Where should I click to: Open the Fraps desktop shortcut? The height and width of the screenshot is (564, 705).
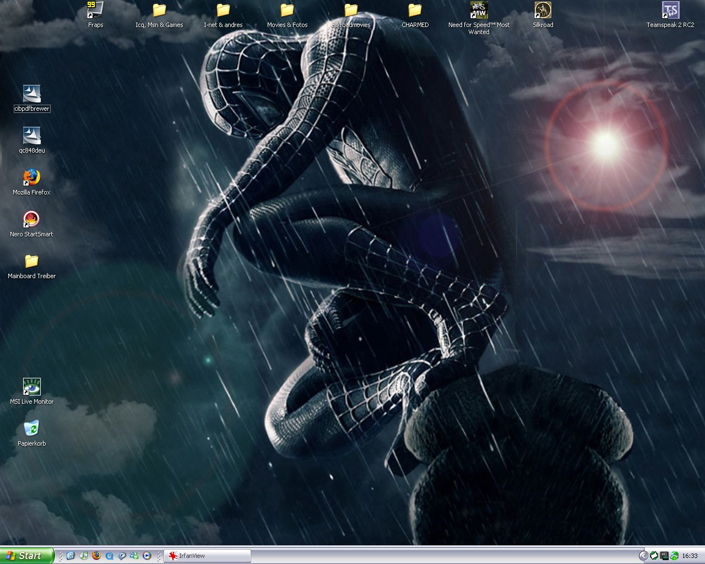point(95,10)
